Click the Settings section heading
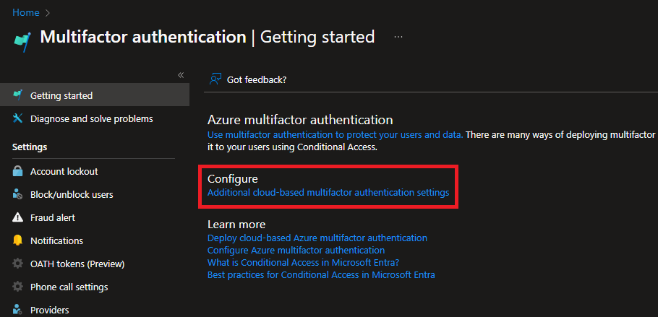 coord(30,147)
